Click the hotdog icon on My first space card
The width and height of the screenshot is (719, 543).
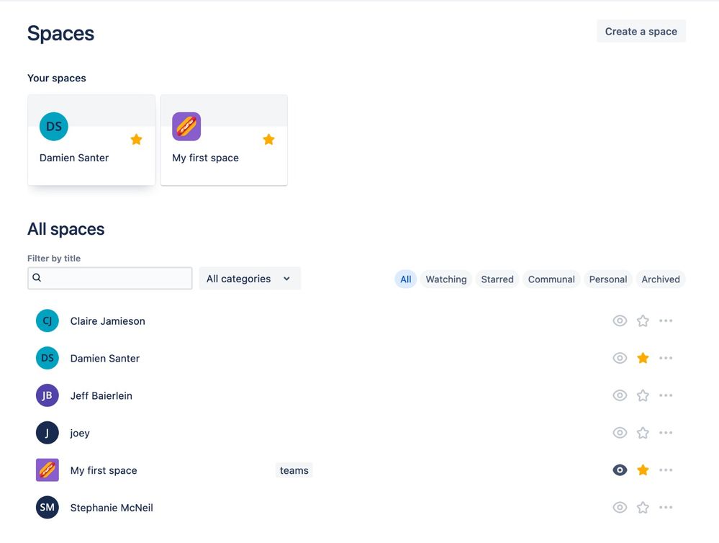tap(186, 126)
